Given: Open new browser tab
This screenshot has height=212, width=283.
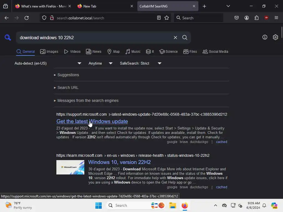Looking at the screenshot, I should 204,6.
